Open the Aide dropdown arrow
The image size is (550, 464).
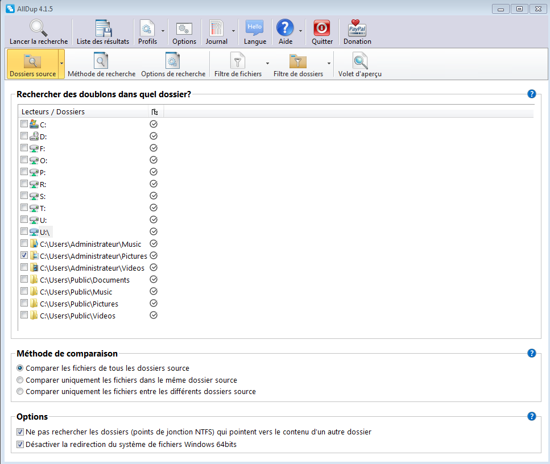point(300,32)
